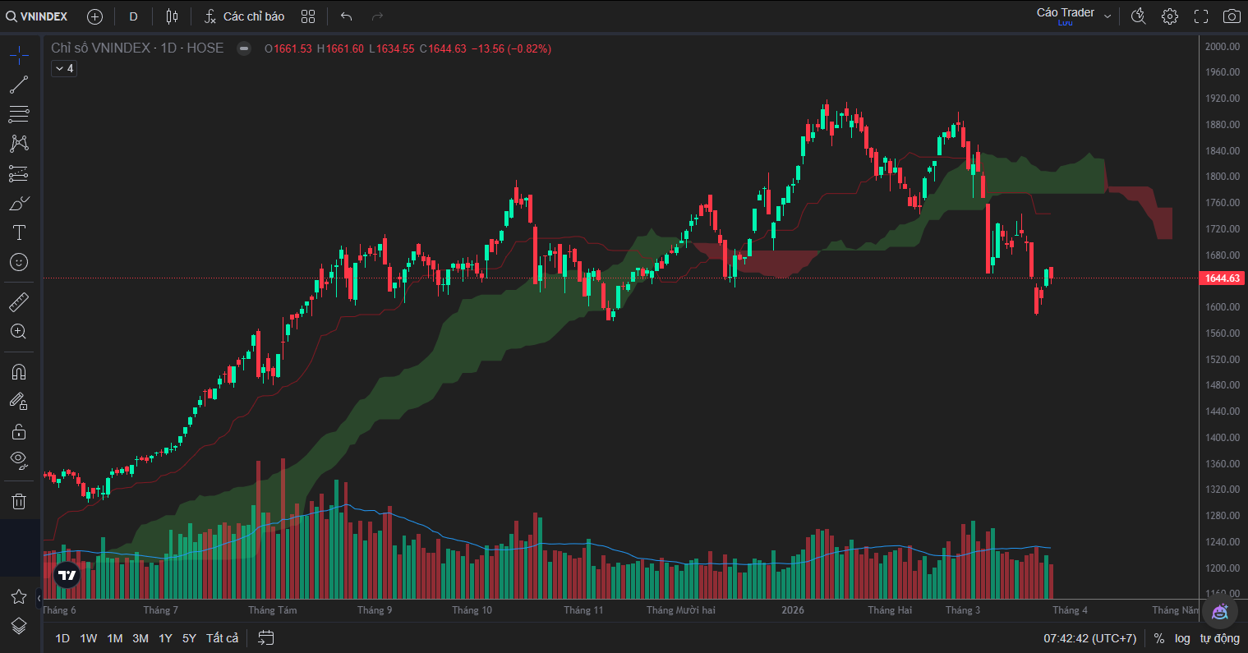Click the VNINDEX symbol search field
Screen dimensions: 1248x653
tap(38, 16)
